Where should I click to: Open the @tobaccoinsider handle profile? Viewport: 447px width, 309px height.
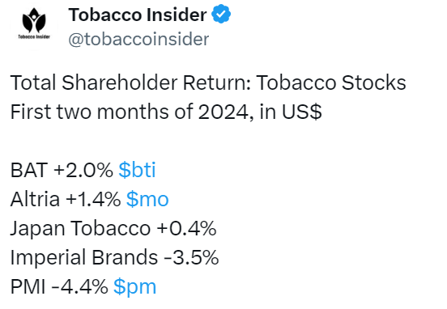click(x=138, y=39)
